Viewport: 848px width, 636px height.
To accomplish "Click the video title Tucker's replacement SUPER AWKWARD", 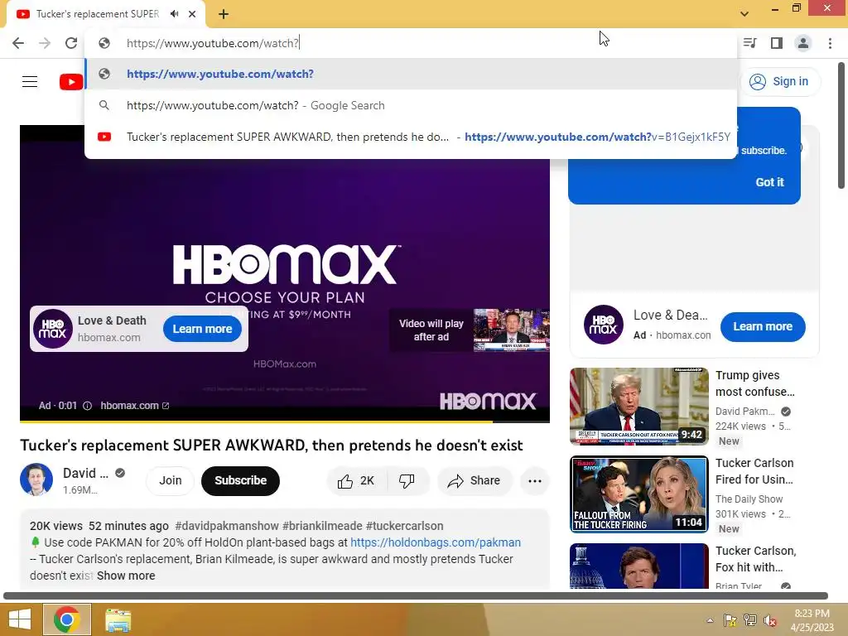I will click(x=272, y=445).
